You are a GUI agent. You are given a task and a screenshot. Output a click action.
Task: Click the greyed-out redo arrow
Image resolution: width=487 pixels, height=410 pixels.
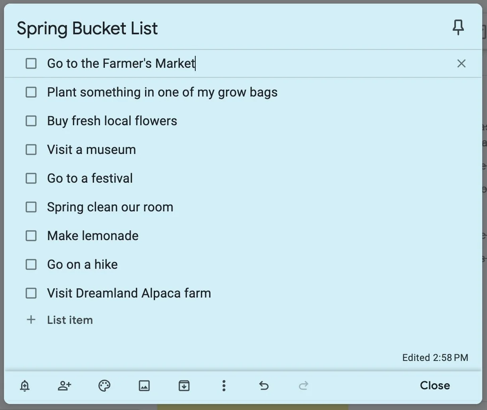[304, 386]
